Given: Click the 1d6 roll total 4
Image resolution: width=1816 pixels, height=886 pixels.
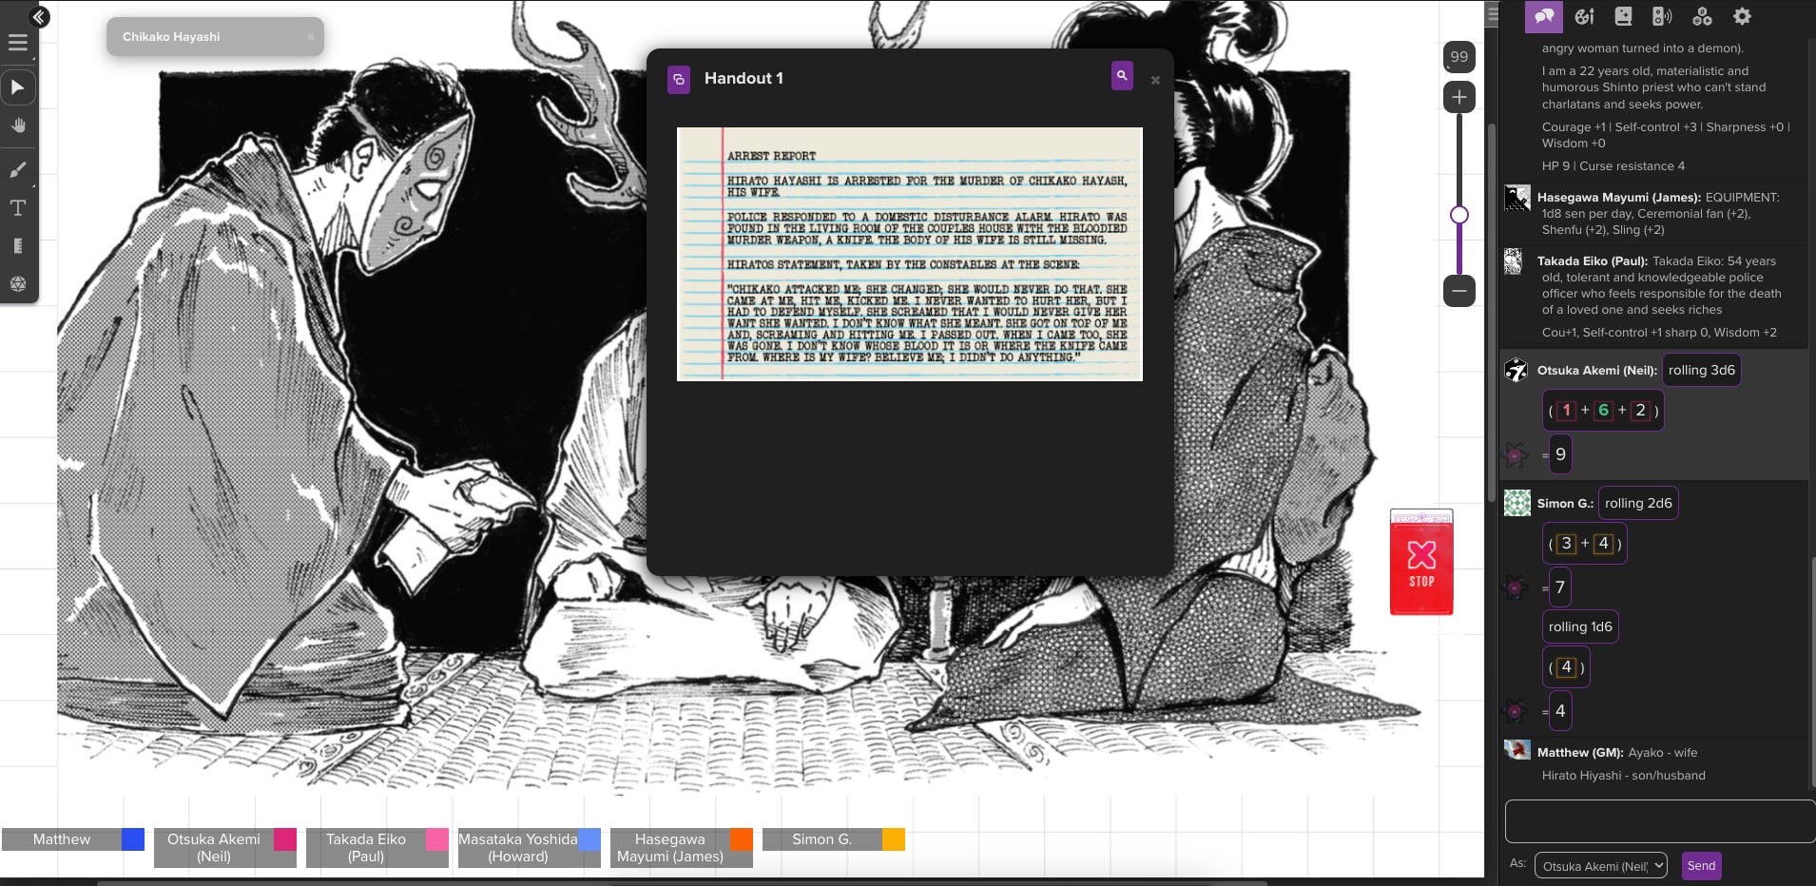Looking at the screenshot, I should tap(1559, 711).
